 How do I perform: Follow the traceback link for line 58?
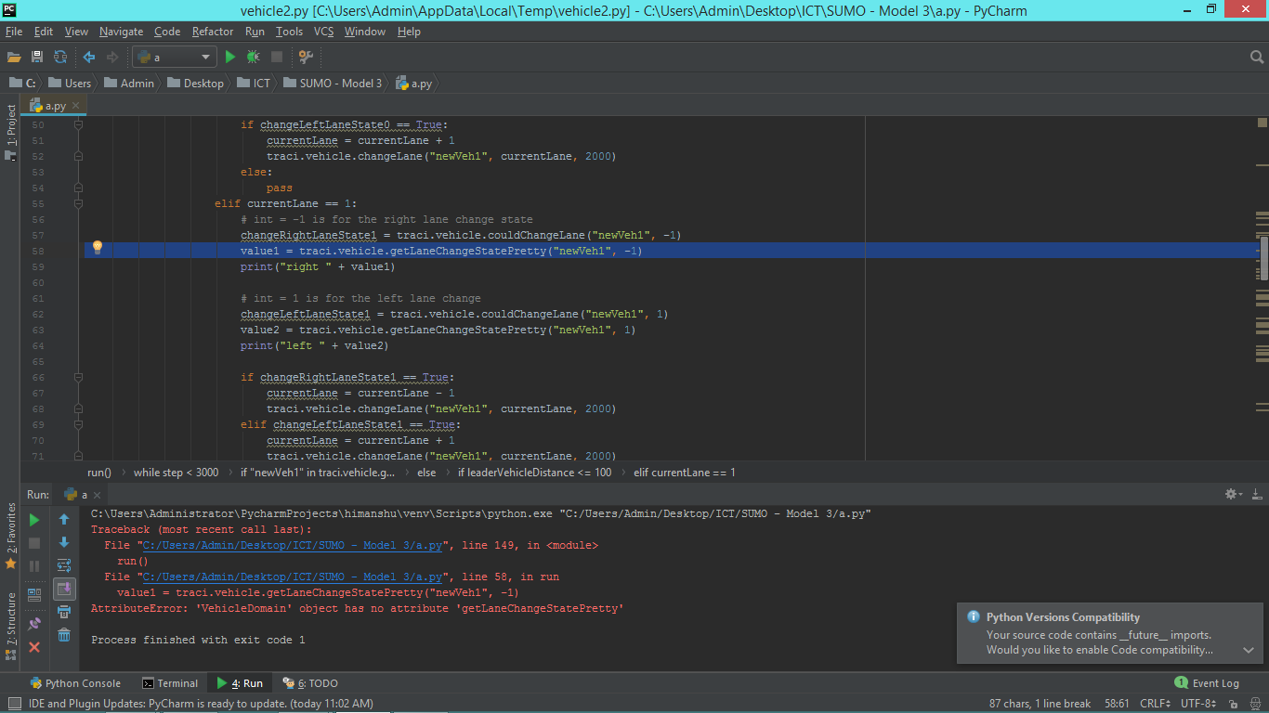[293, 577]
